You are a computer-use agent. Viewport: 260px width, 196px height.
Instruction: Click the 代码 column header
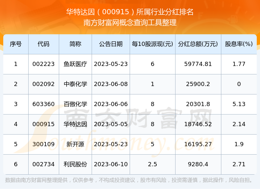point(44,44)
